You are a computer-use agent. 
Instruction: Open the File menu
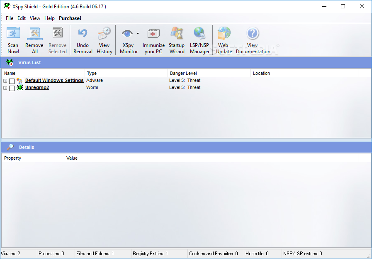[10, 18]
